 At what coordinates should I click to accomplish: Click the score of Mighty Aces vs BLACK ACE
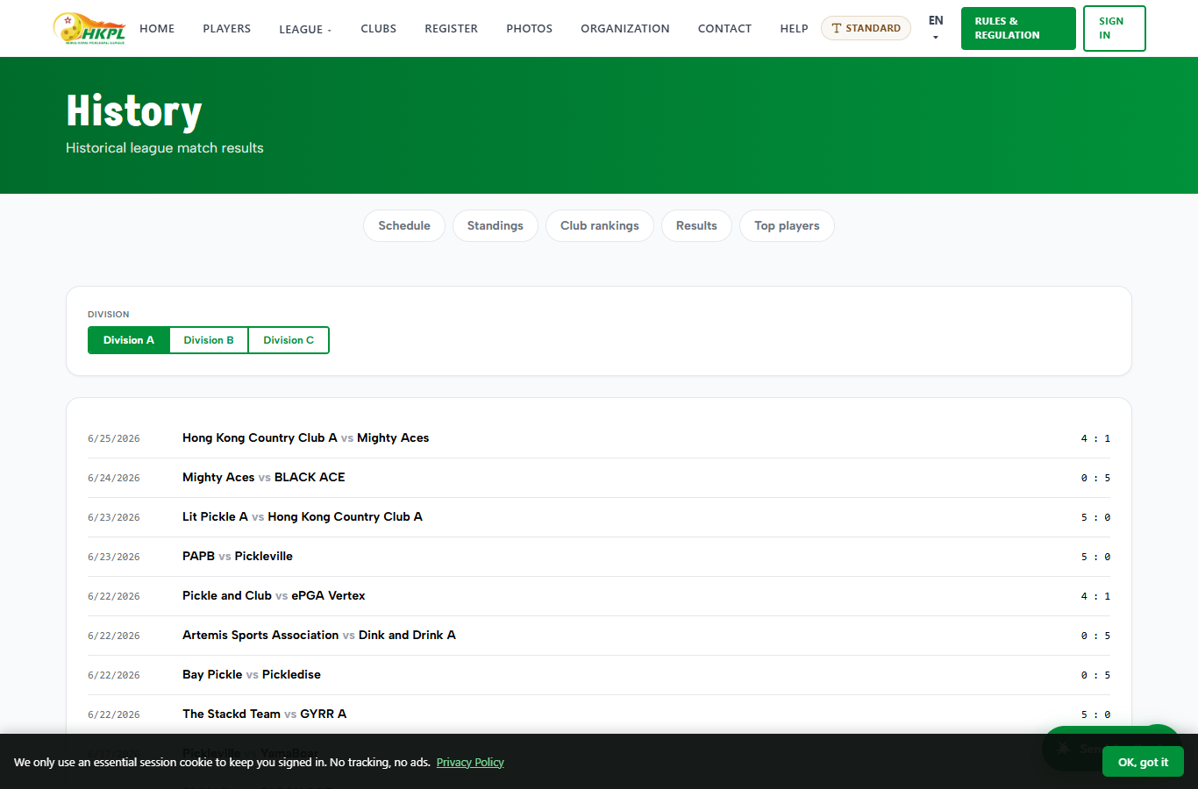(1095, 478)
